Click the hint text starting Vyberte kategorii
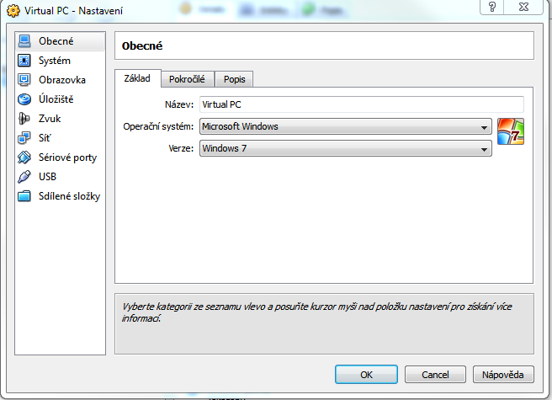The width and height of the screenshot is (552, 400). pos(316,312)
